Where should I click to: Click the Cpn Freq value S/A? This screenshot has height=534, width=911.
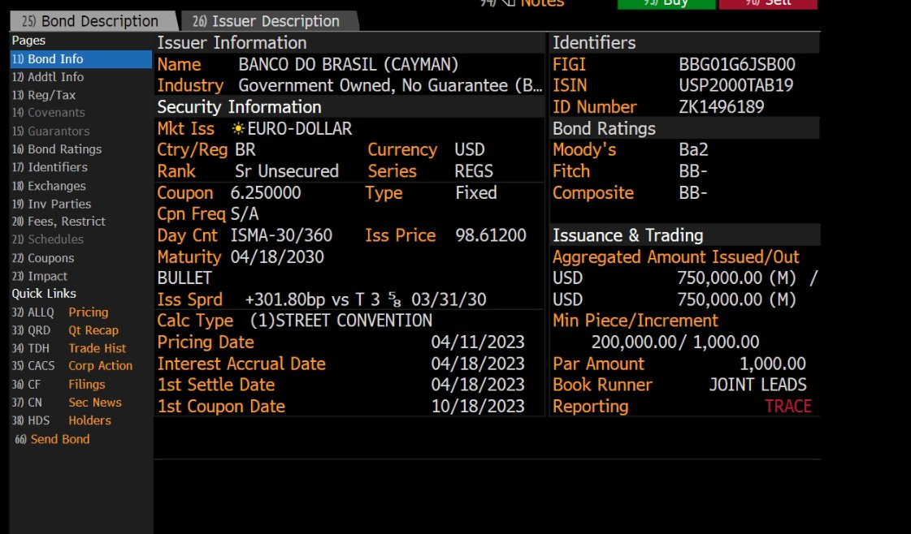245,214
